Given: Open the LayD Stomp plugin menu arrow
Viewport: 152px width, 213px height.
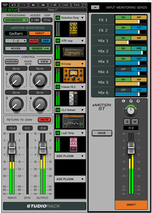Looking at the screenshot, I should click(82, 133).
